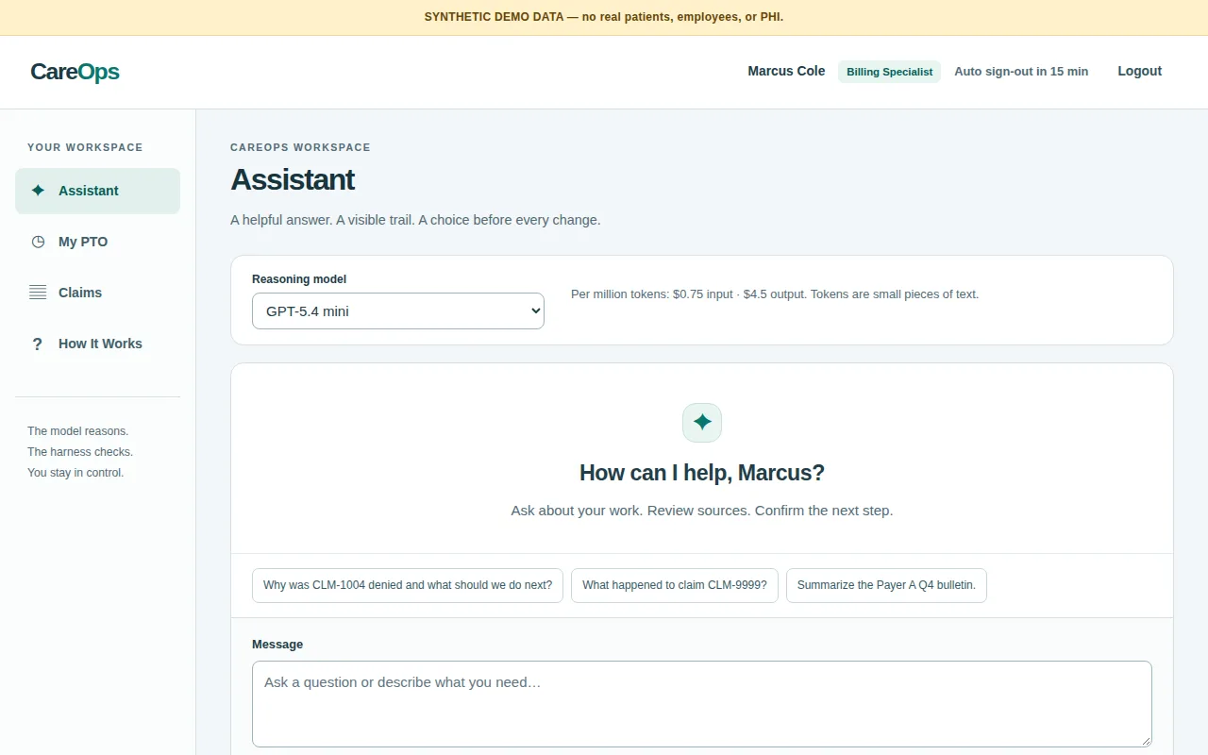1208x755 pixels.
Task: Click the YOUR WORKSPACE sidebar header
Action: point(85,147)
